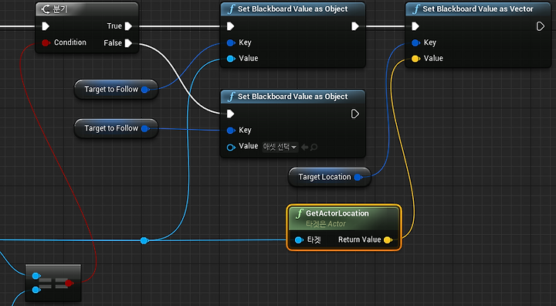Click the blue reroute node on the object wire
This screenshot has width=556, height=306.
[x=144, y=240]
